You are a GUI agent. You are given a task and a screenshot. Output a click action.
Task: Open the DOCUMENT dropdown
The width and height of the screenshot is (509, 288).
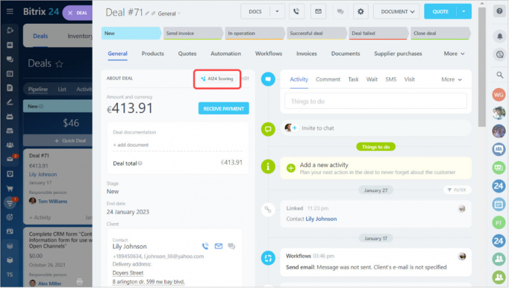click(x=396, y=12)
